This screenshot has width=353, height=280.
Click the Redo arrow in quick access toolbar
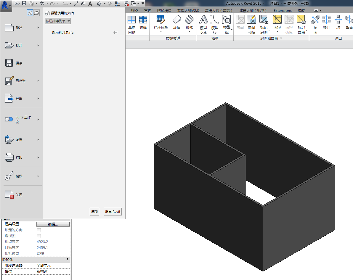(x=52, y=3)
